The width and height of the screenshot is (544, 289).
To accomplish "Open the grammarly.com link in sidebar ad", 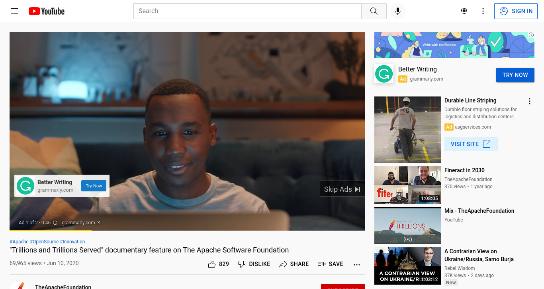I will [x=427, y=79].
